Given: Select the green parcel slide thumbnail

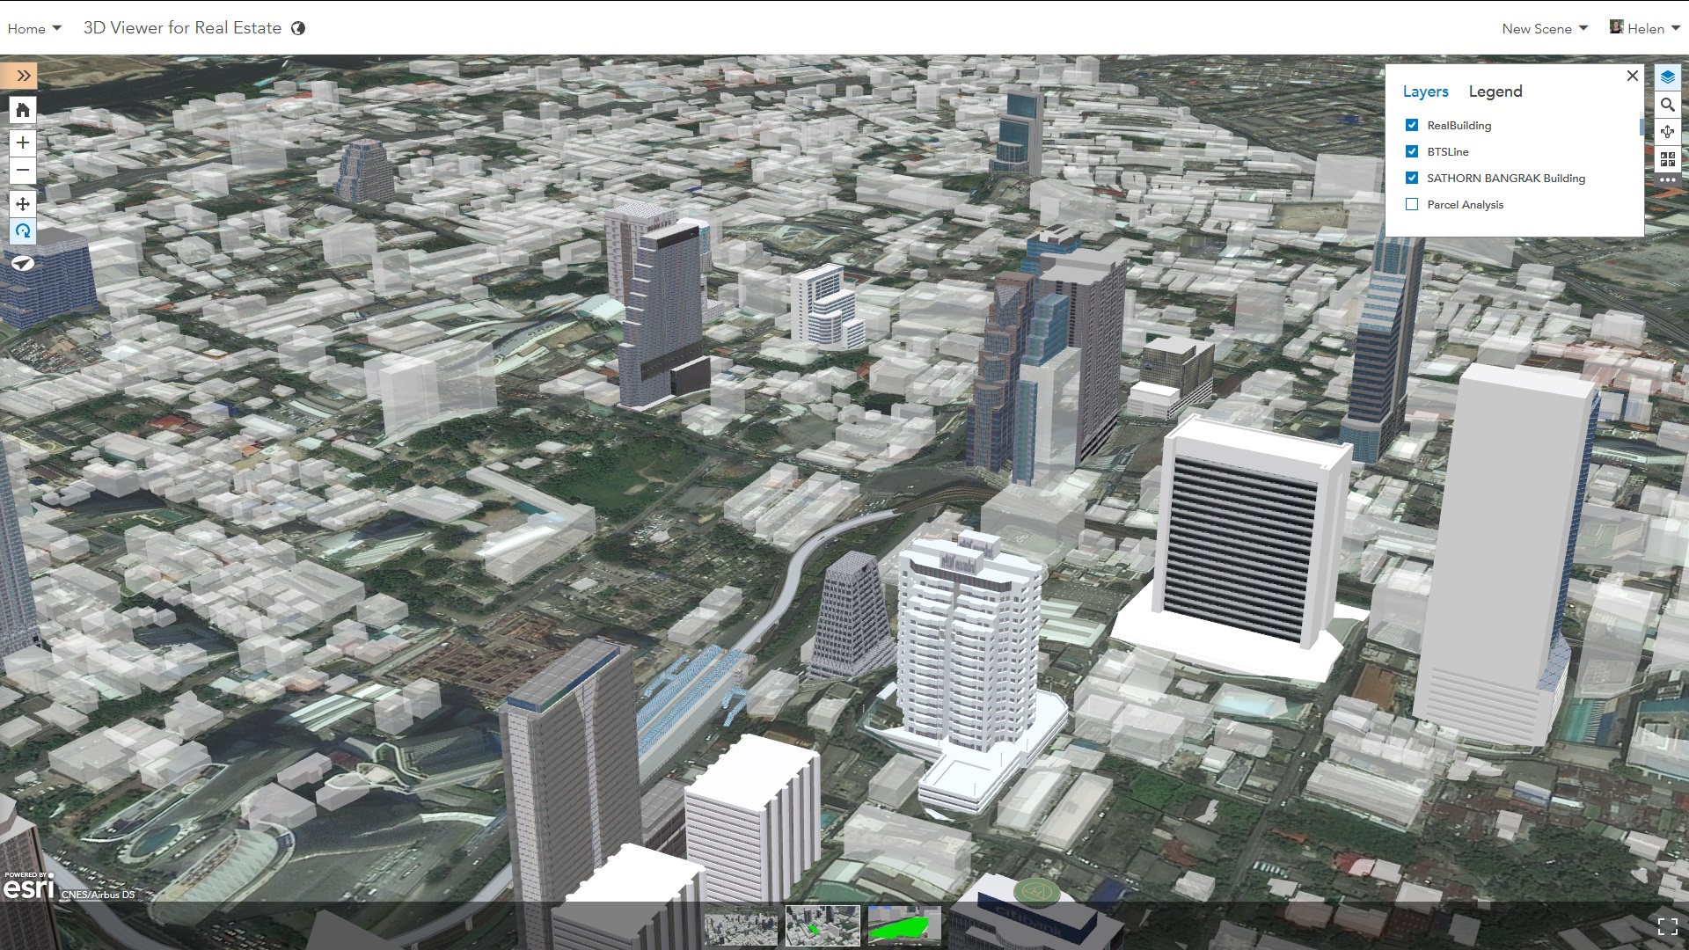Looking at the screenshot, I should [x=904, y=925].
